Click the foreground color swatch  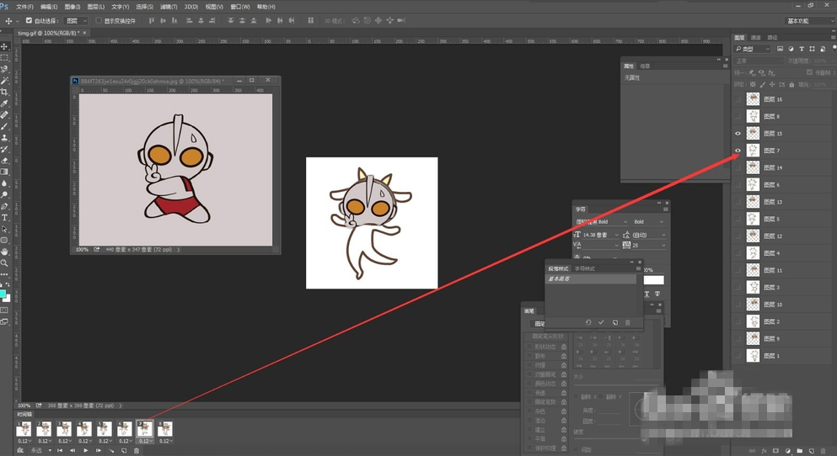coord(4,294)
